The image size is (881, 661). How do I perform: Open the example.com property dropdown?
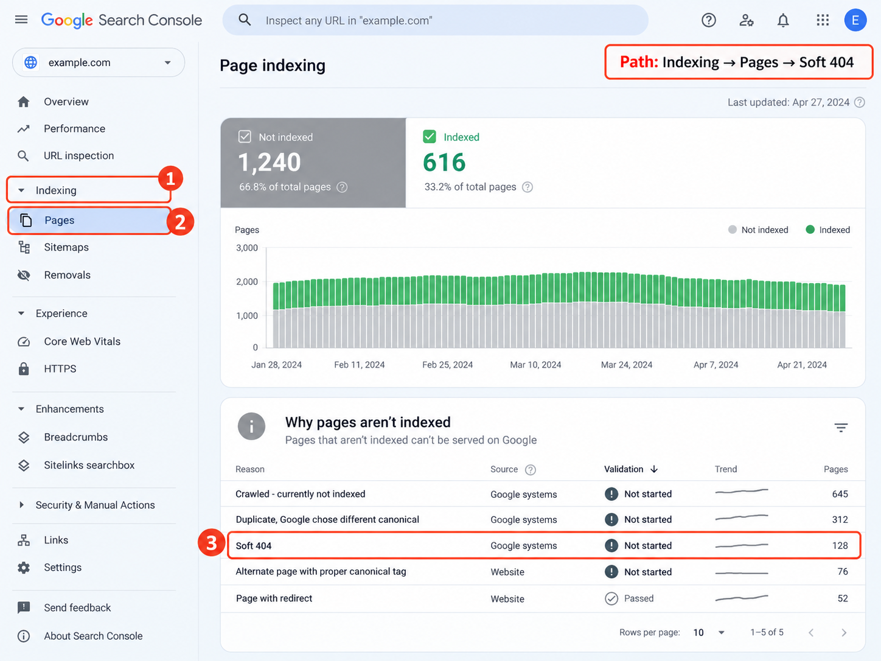pyautogui.click(x=99, y=63)
